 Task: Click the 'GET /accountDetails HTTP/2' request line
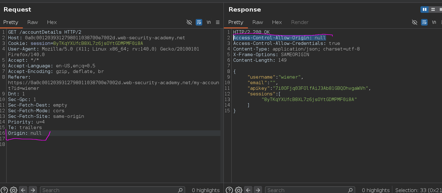[x=45, y=32]
